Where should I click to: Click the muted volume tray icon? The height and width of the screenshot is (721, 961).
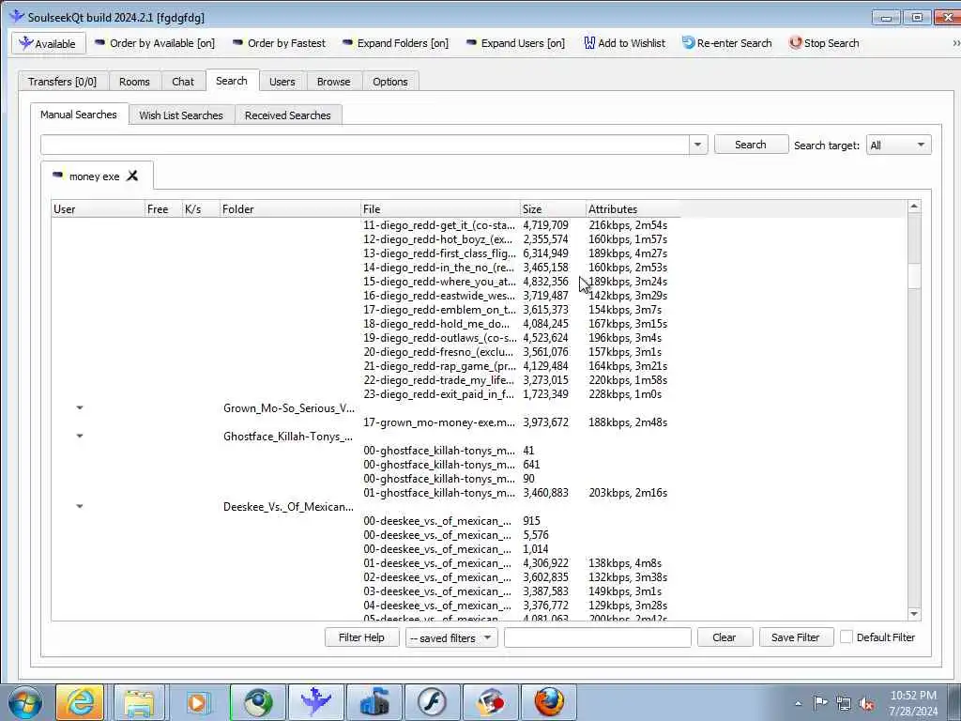coord(866,704)
